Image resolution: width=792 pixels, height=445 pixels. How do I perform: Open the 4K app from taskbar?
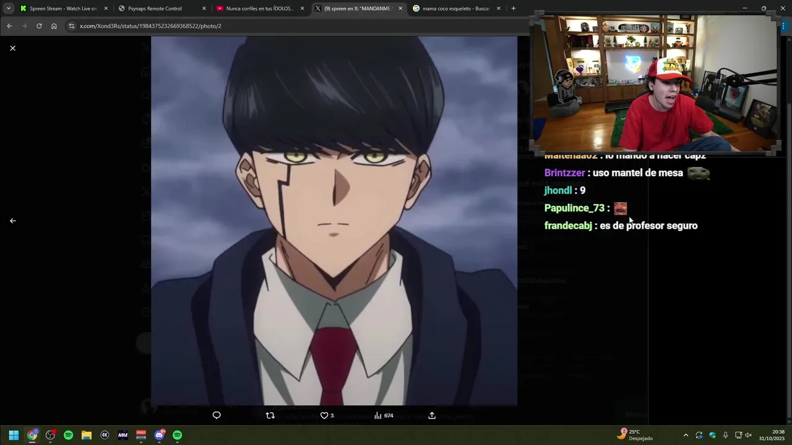coord(105,435)
